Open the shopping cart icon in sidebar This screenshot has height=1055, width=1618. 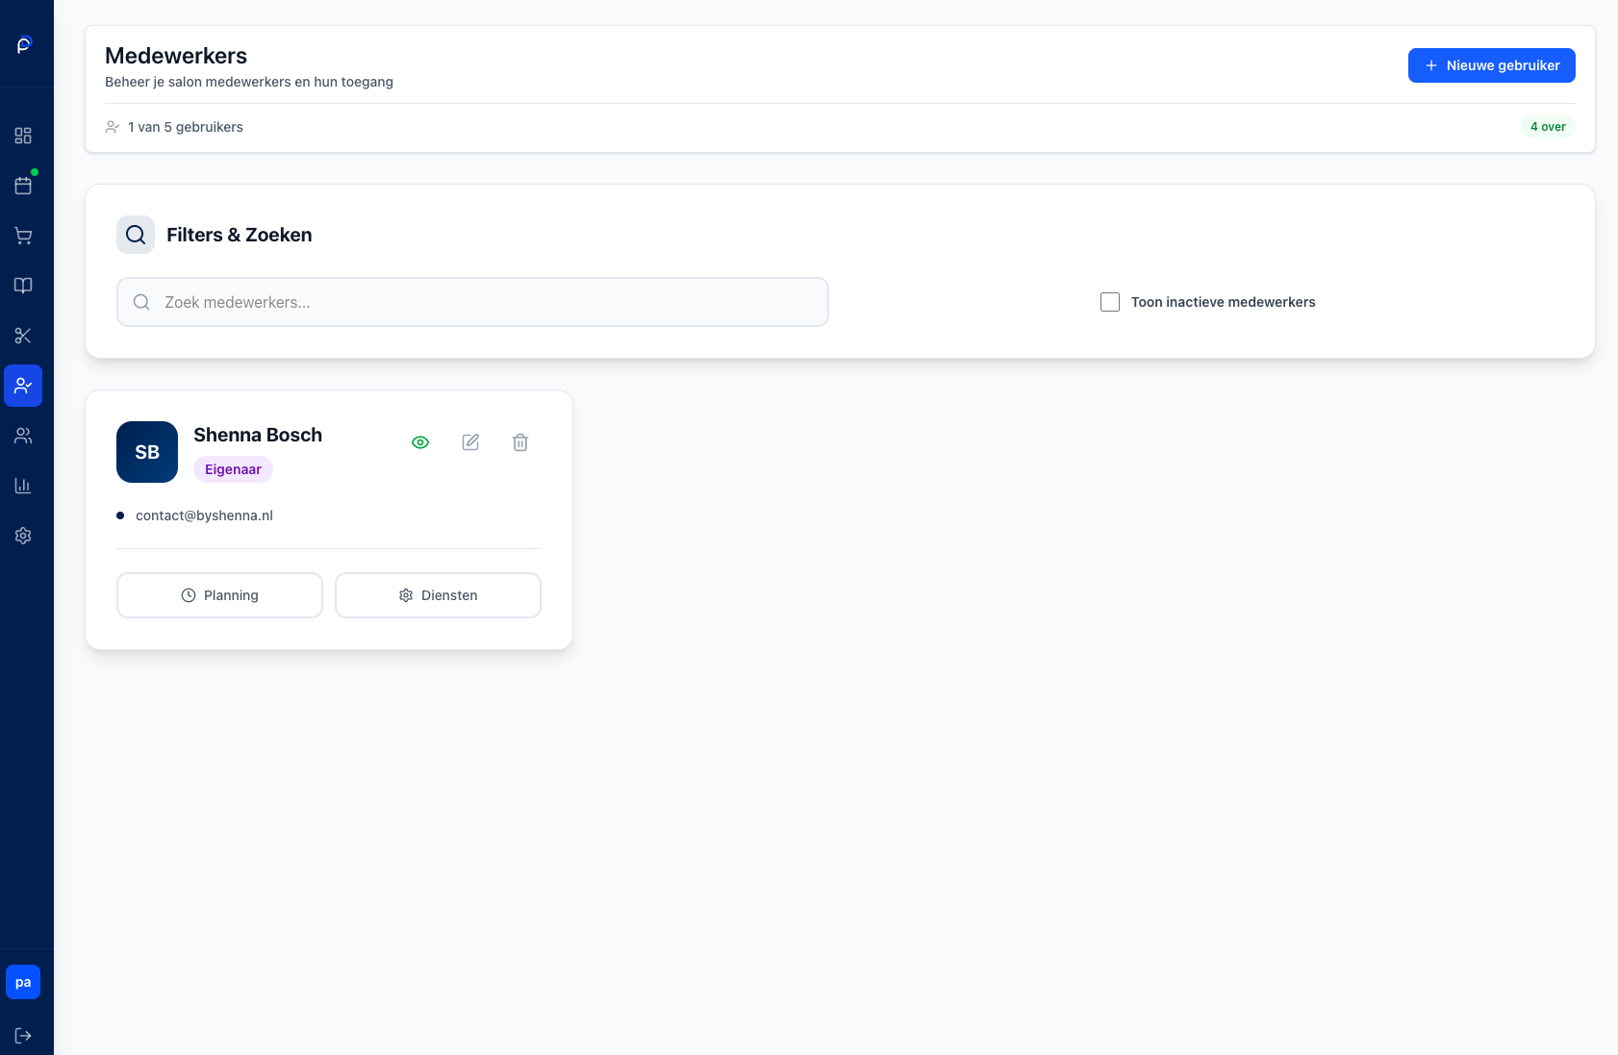coord(23,236)
